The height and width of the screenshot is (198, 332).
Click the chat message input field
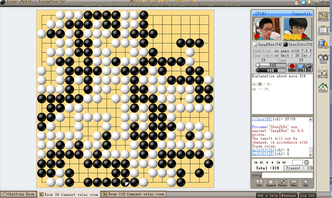coord(287,175)
